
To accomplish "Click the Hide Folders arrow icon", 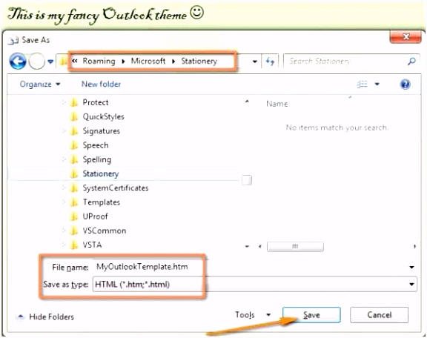I will click(x=21, y=317).
